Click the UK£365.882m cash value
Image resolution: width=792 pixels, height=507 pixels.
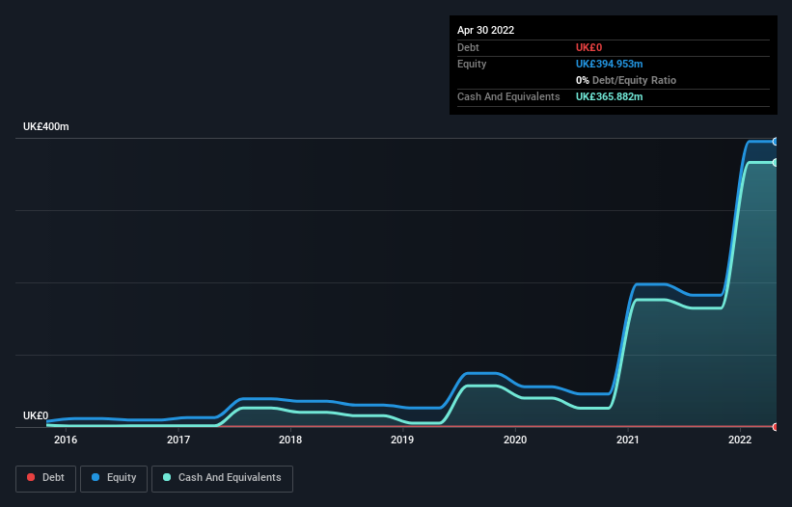click(609, 96)
